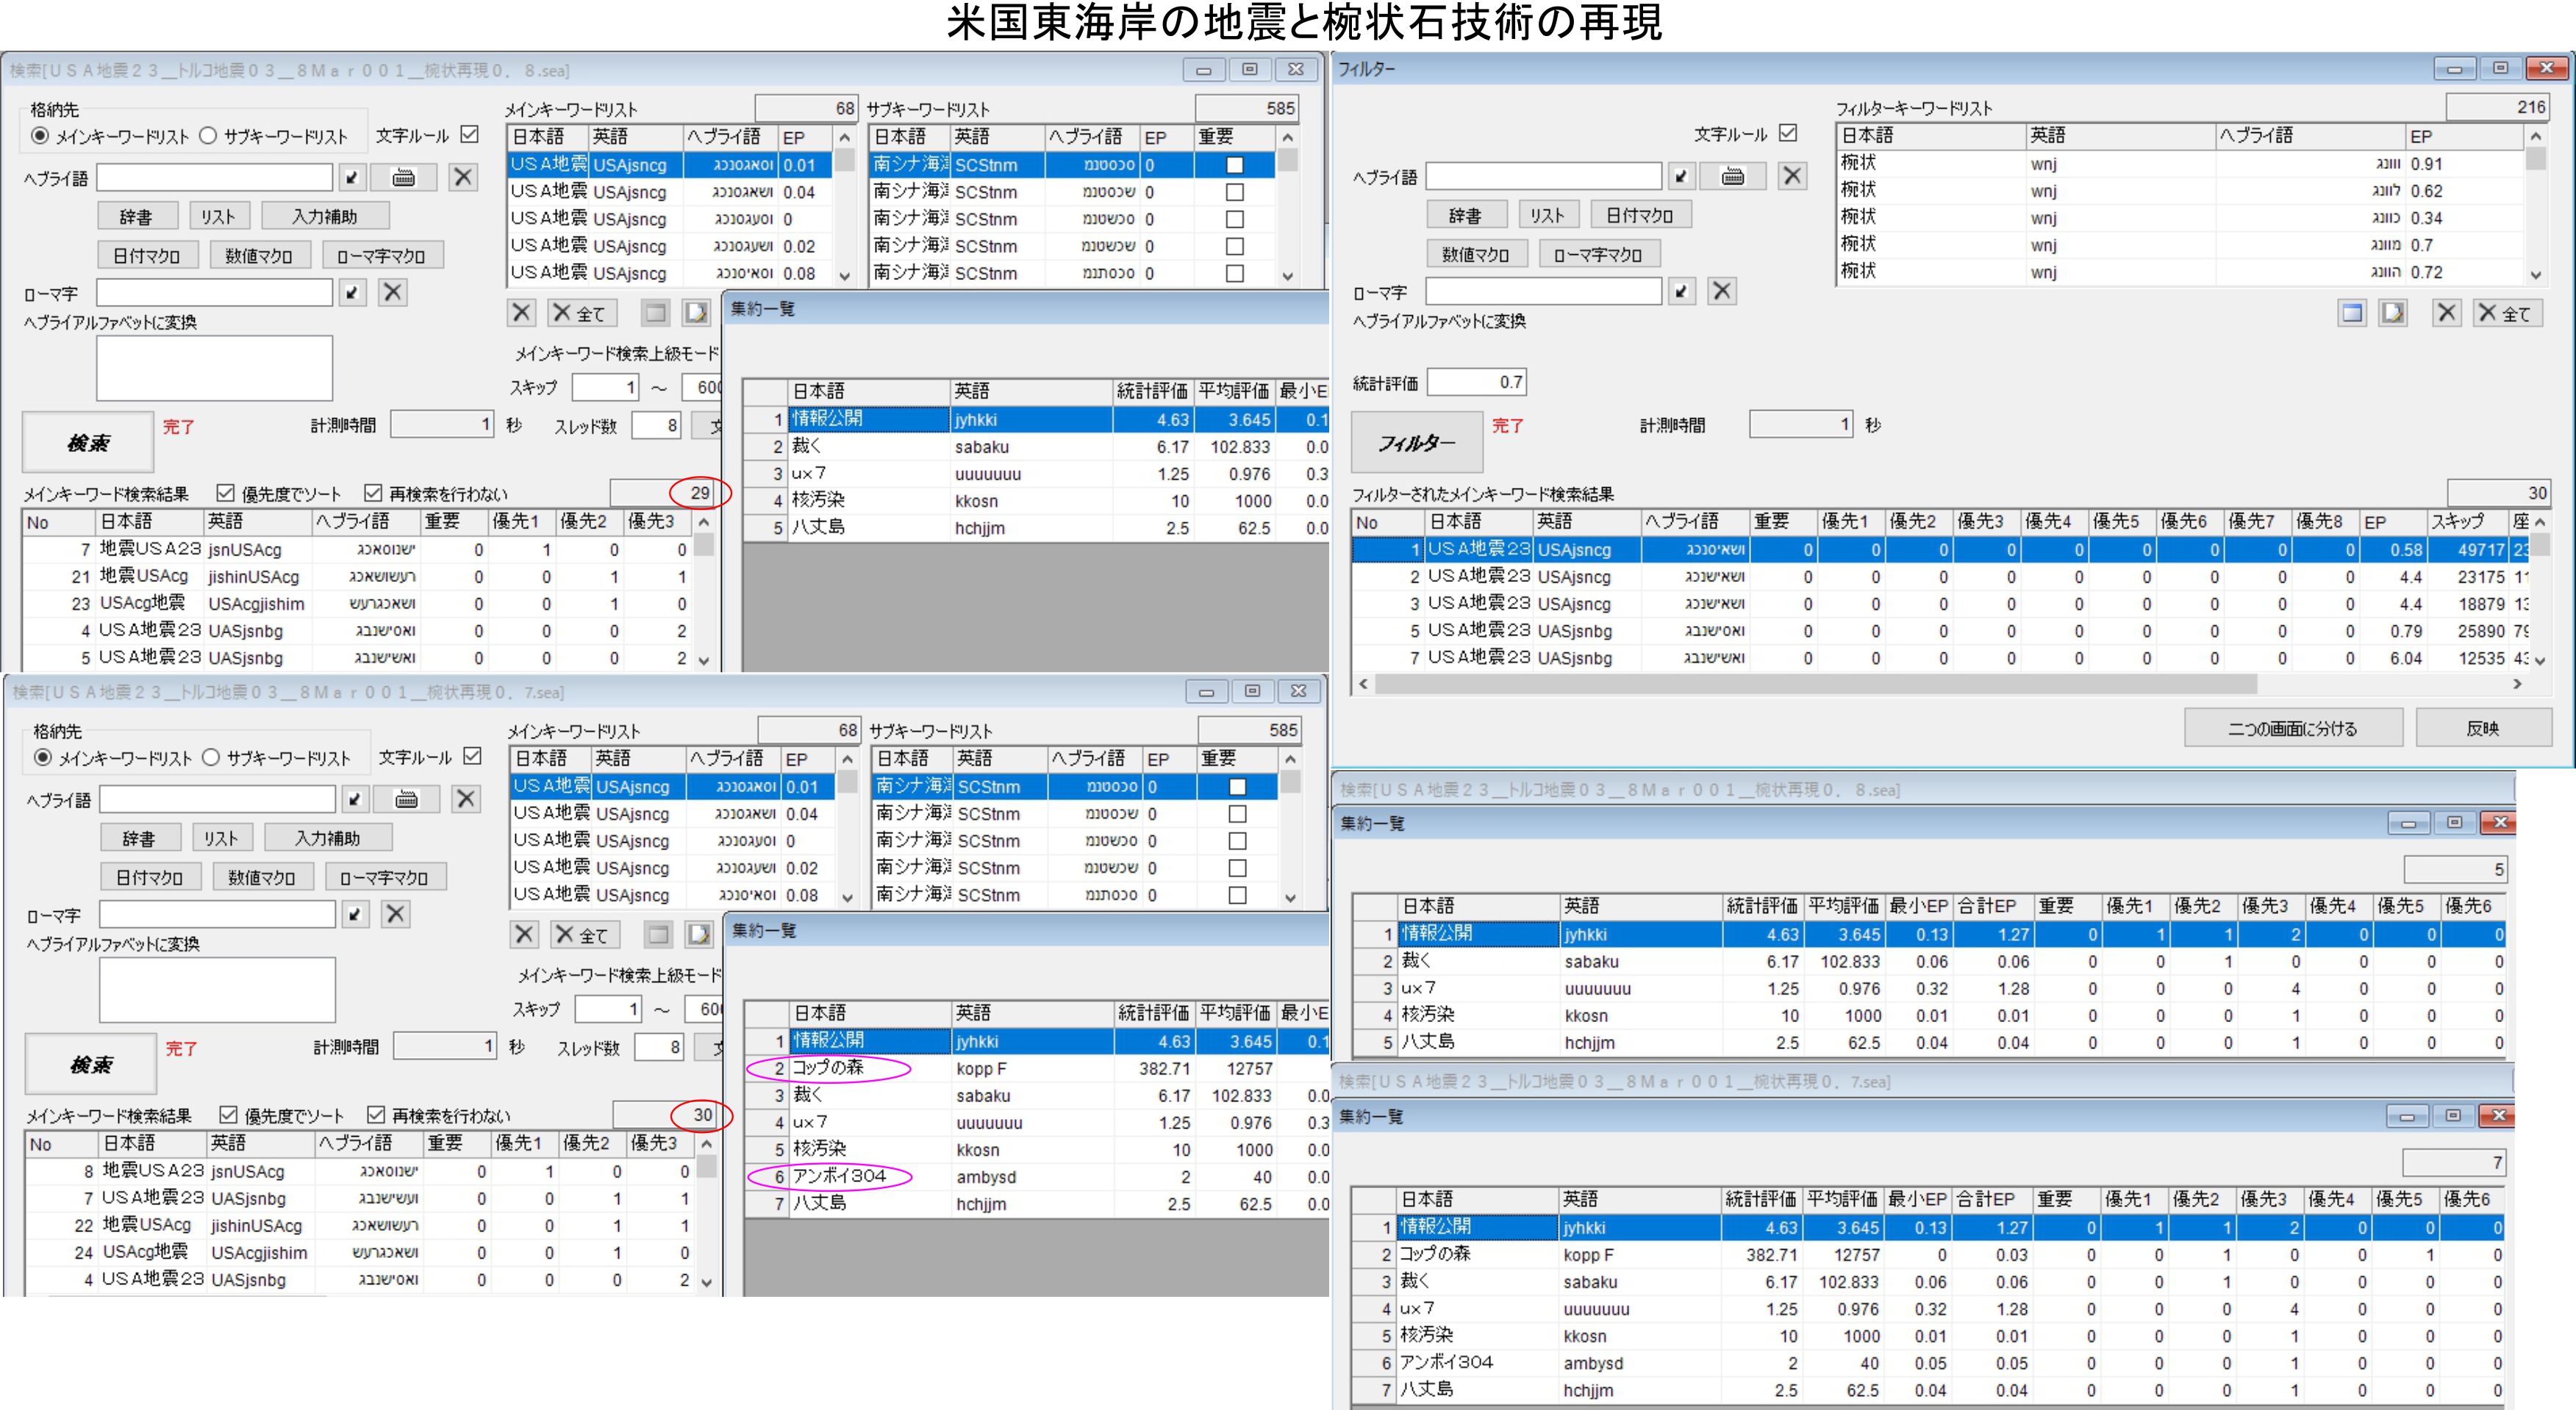Select 地震USAcg jishinUSAcg row in 0.8.sea results
The image size is (2576, 1410).
click(357, 577)
